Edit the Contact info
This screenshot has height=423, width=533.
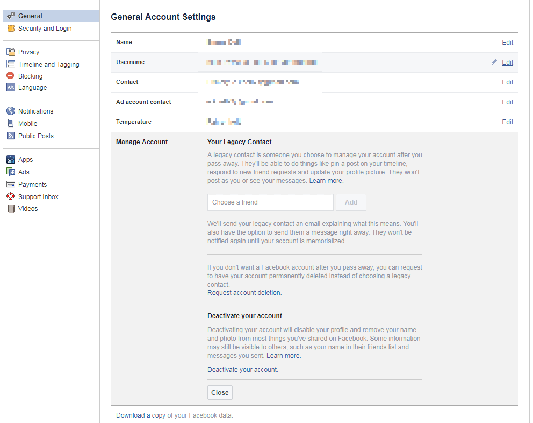tap(508, 82)
